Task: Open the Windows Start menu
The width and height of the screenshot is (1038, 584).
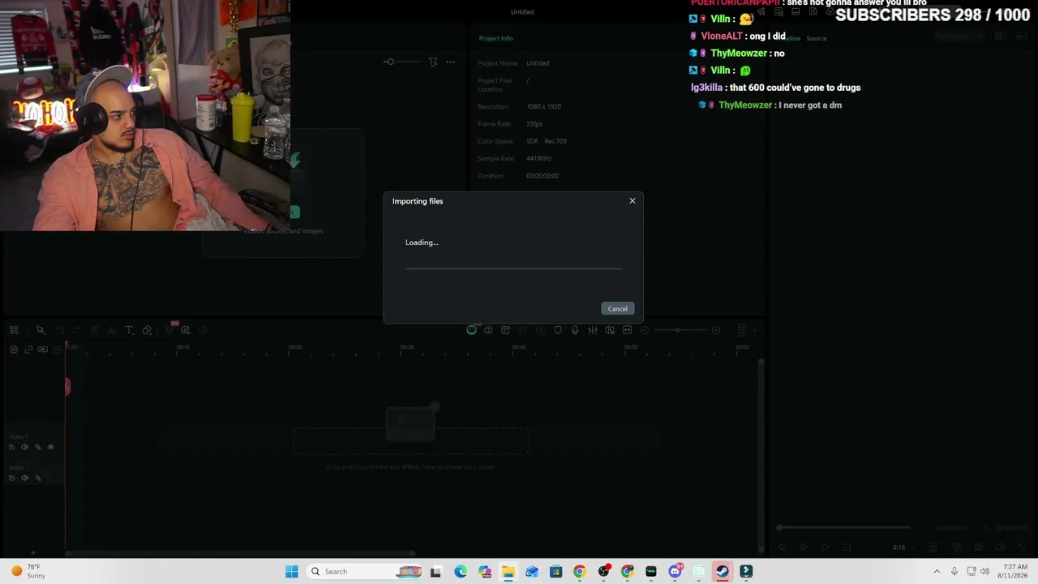Action: click(292, 572)
